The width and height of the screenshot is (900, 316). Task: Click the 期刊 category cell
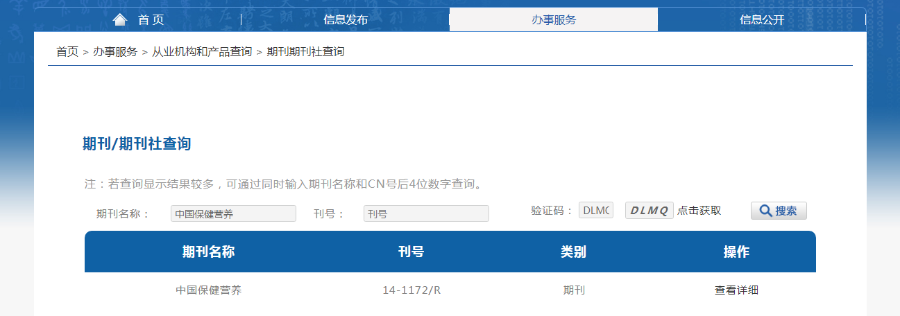(x=574, y=290)
